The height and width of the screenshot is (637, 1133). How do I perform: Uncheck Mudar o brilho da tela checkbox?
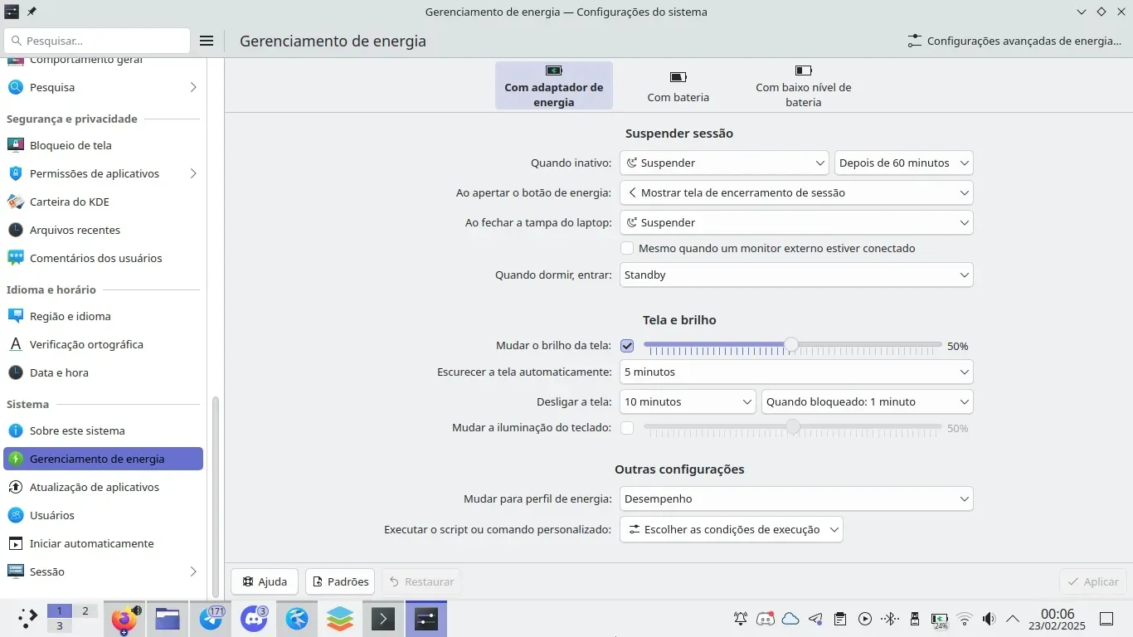click(627, 346)
